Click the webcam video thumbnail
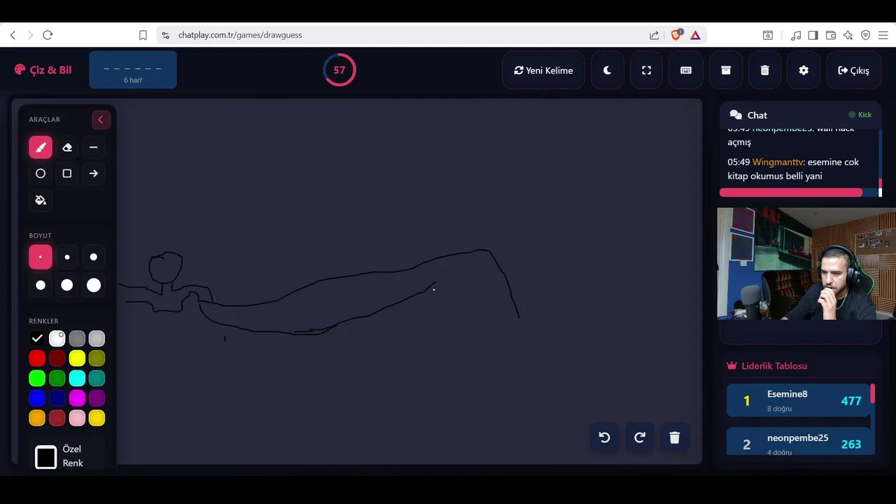Viewport: 896px width, 504px height. (x=806, y=263)
